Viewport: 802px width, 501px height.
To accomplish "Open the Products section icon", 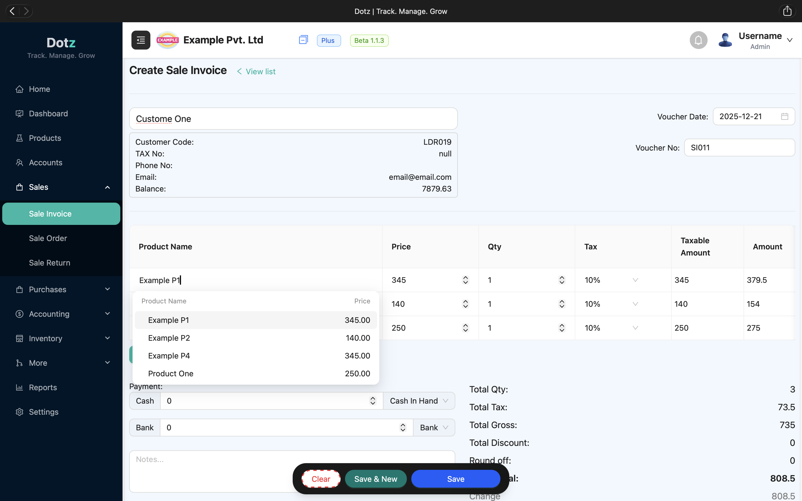I will click(19, 138).
